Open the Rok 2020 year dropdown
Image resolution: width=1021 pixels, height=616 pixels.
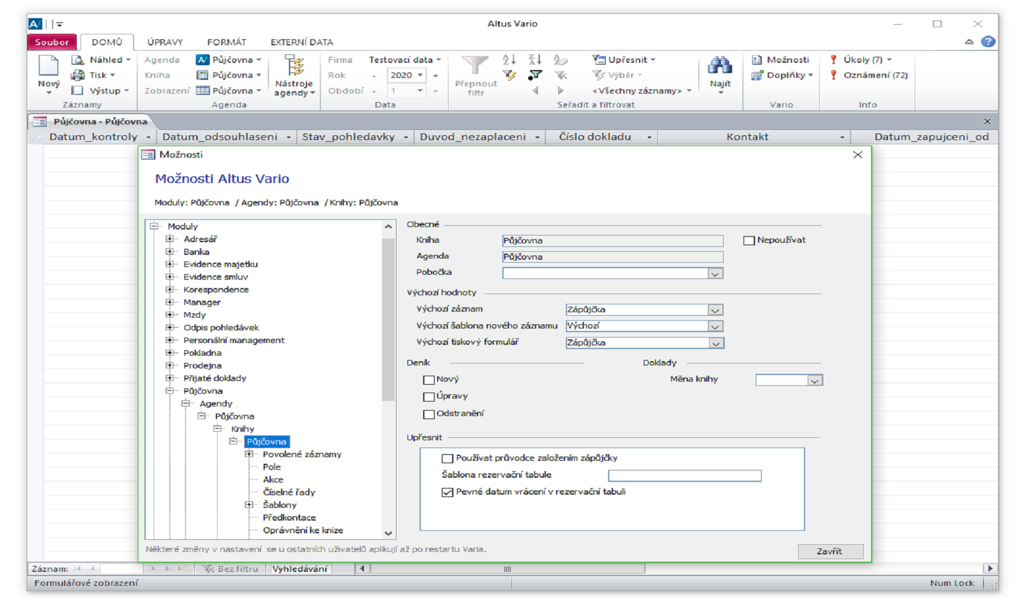tap(420, 75)
